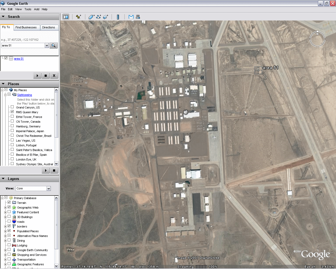Print the current view
The image size is (336, 269).
tap(138, 17)
